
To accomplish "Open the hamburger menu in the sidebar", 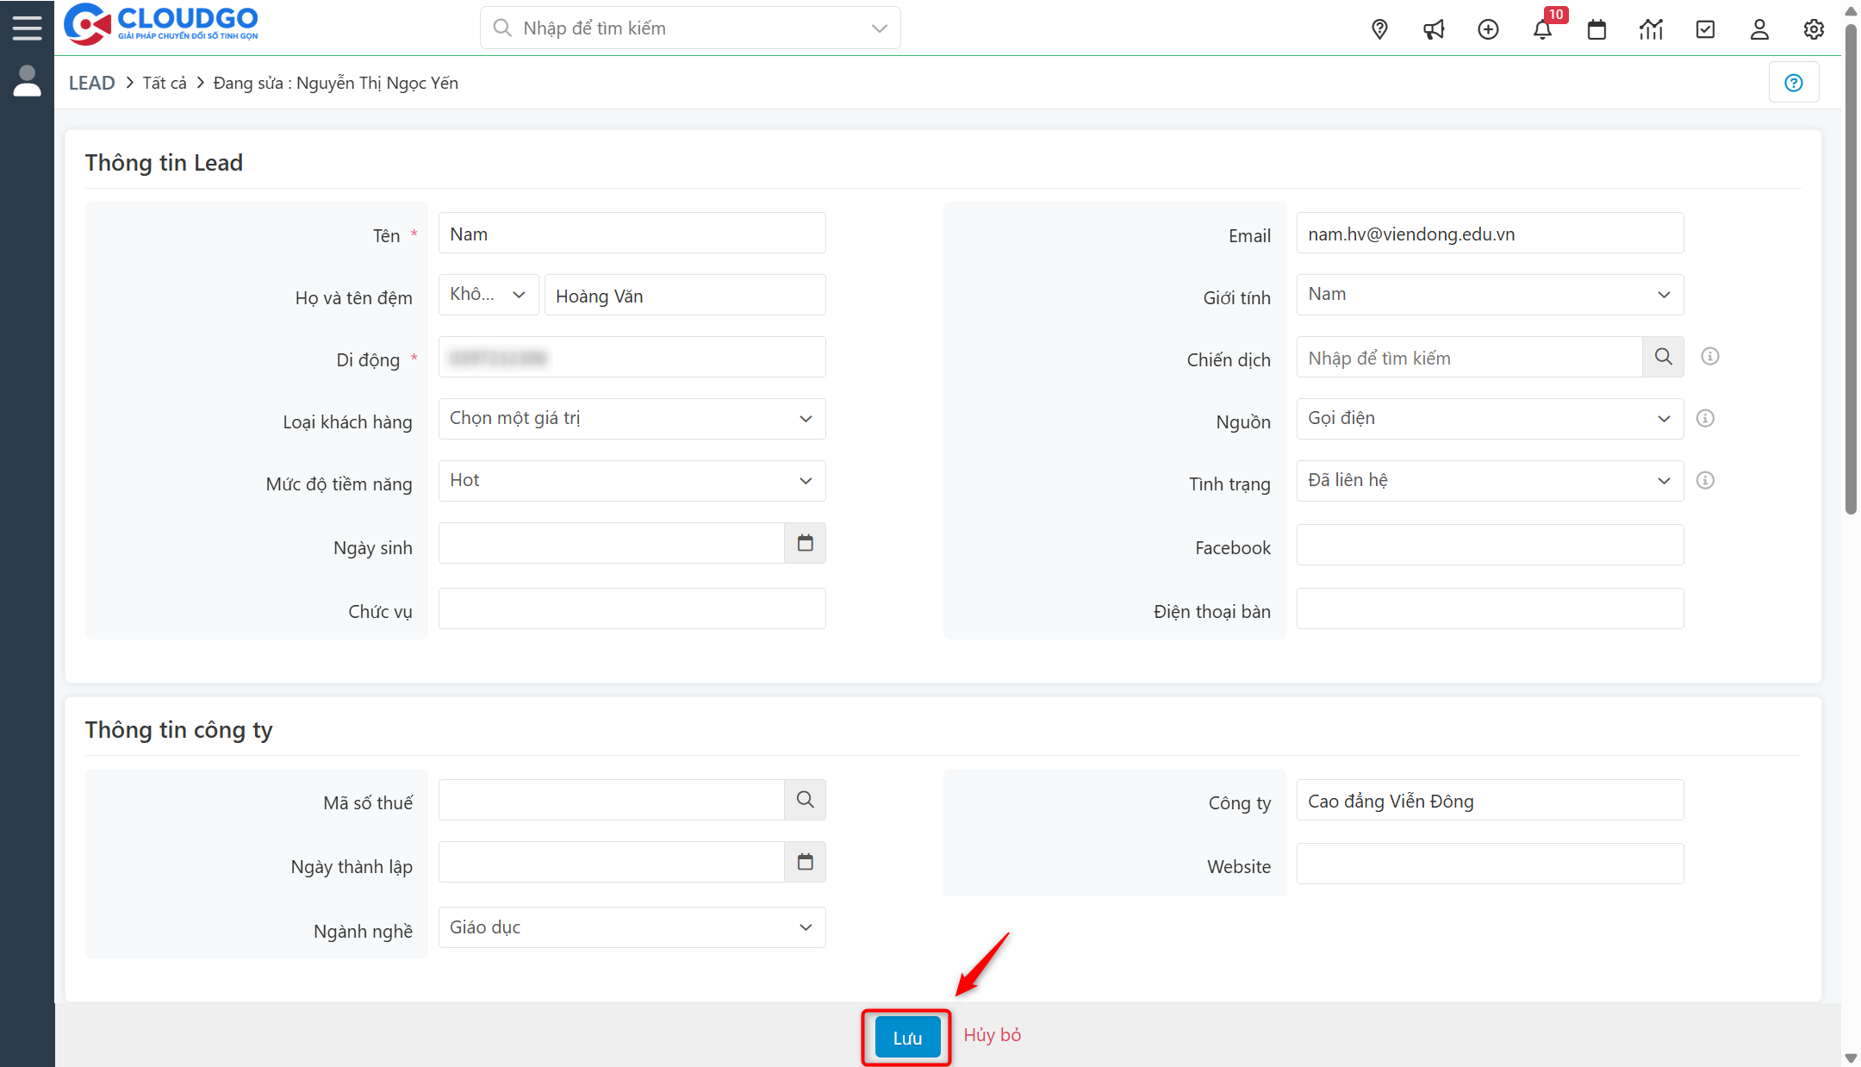I will coord(27,27).
